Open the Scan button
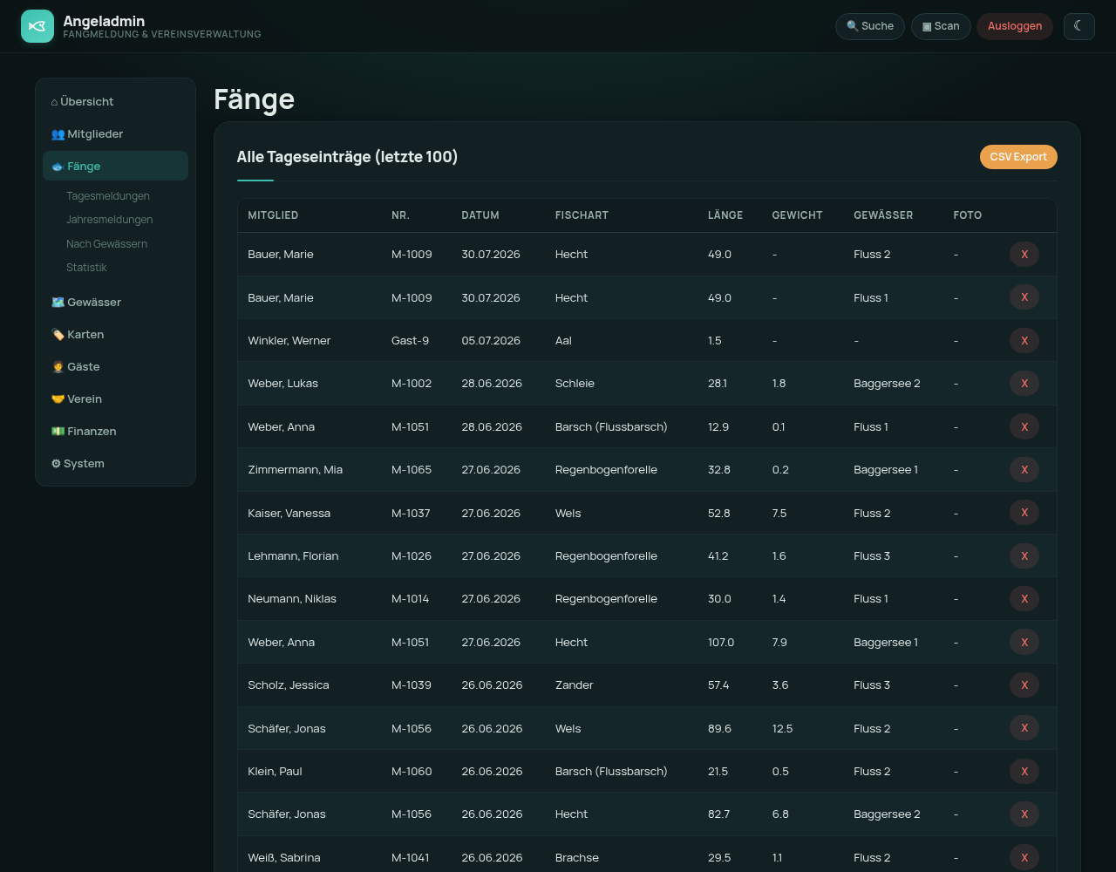The image size is (1116, 872). click(x=941, y=26)
